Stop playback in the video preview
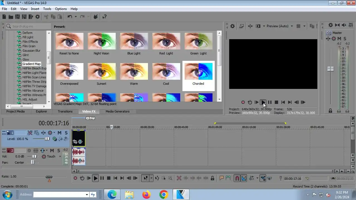The width and height of the screenshot is (356, 200). [276, 102]
